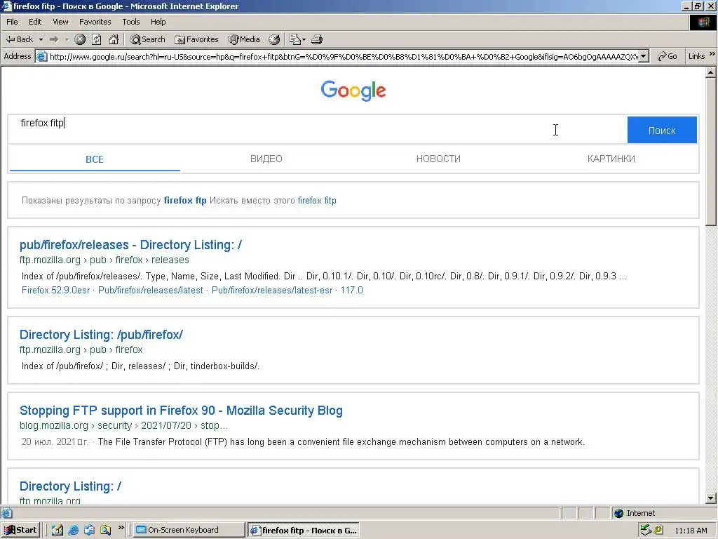Switch to the КАРТИНКИ tab
This screenshot has width=718, height=539.
point(611,159)
